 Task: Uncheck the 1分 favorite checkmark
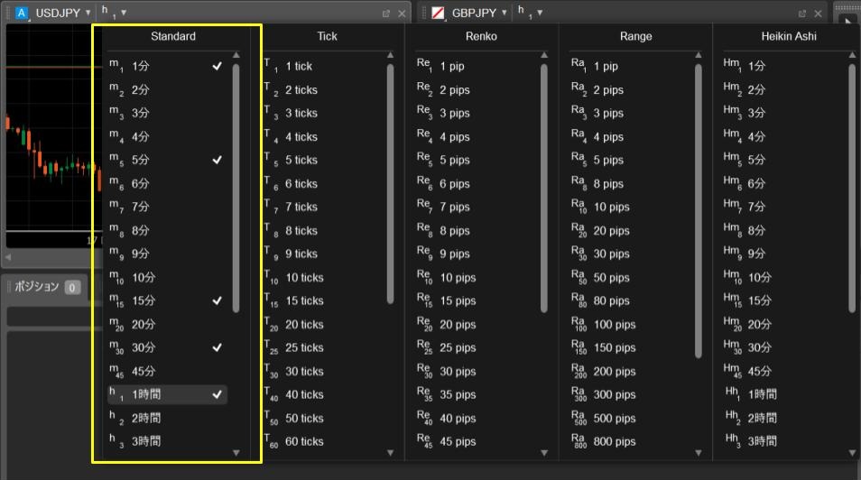[x=217, y=66]
